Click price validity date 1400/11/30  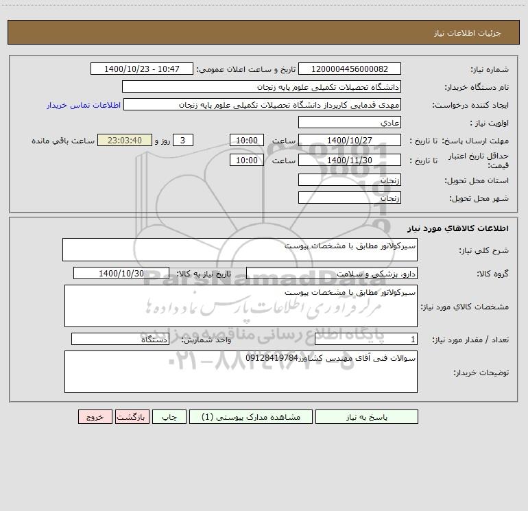350,160
